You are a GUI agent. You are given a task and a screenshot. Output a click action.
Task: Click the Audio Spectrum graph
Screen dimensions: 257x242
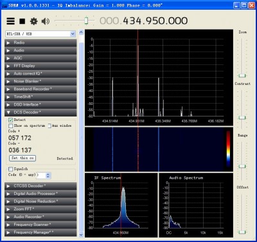pyautogui.click(x=196, y=205)
